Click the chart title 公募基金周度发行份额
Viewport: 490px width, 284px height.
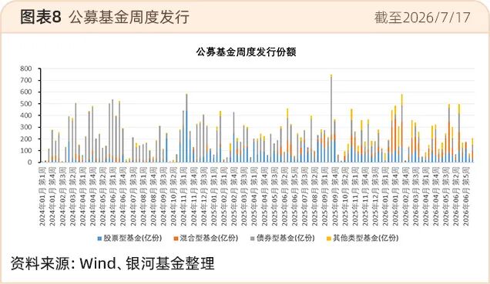246,52
